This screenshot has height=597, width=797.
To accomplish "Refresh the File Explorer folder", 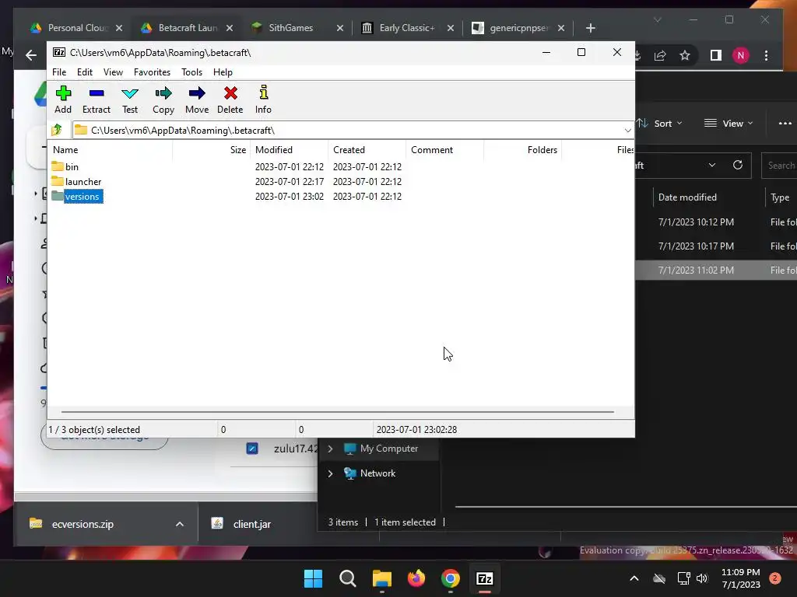I will pyautogui.click(x=738, y=165).
